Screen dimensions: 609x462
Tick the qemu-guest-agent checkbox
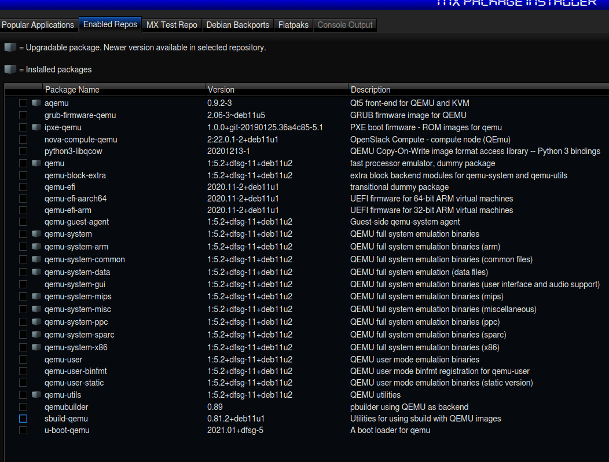click(x=23, y=222)
